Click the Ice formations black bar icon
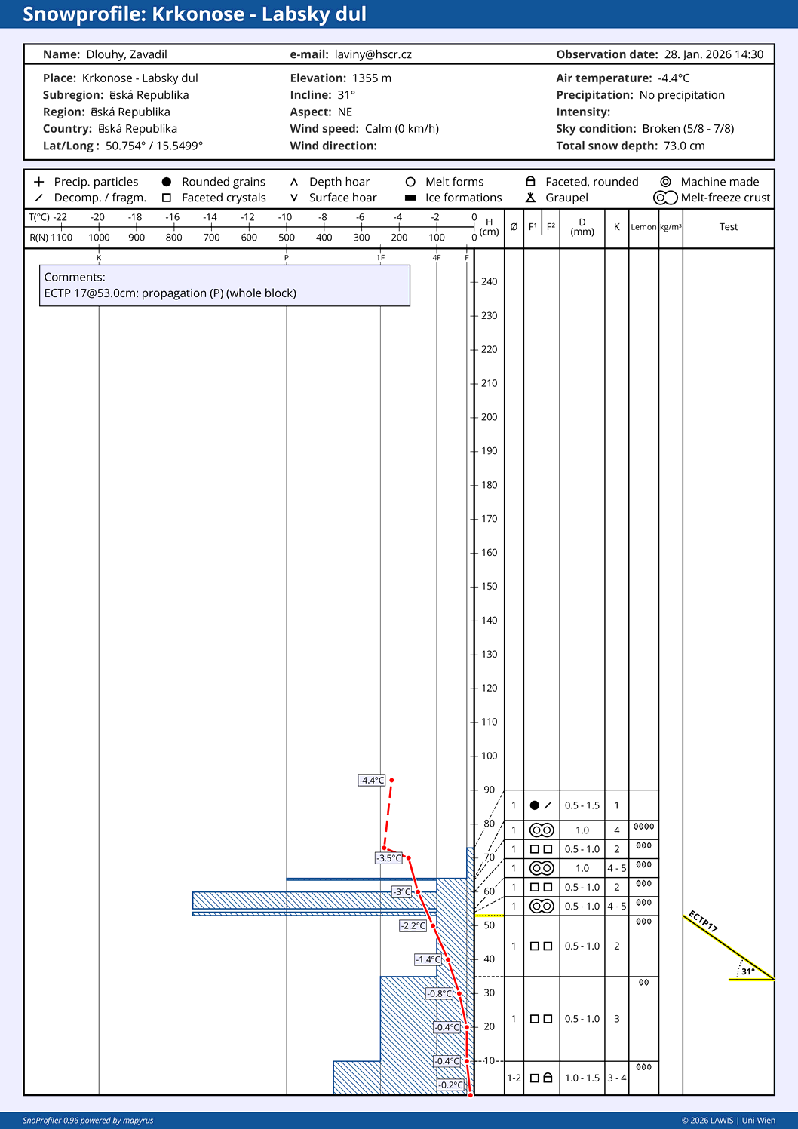 coord(410,198)
